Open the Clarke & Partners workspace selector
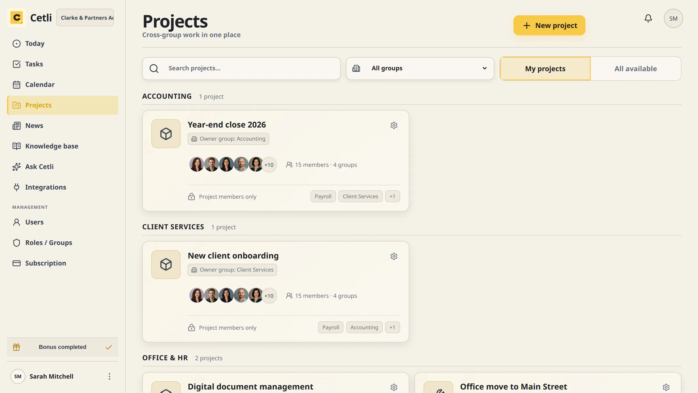698x393 pixels. tap(85, 18)
